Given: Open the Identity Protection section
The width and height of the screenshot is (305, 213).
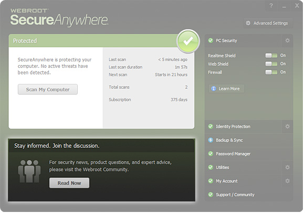Looking at the screenshot, I should coord(243,126).
